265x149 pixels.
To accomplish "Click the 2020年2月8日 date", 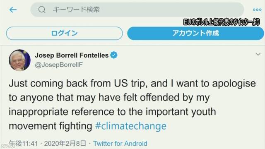I will click(65, 144).
